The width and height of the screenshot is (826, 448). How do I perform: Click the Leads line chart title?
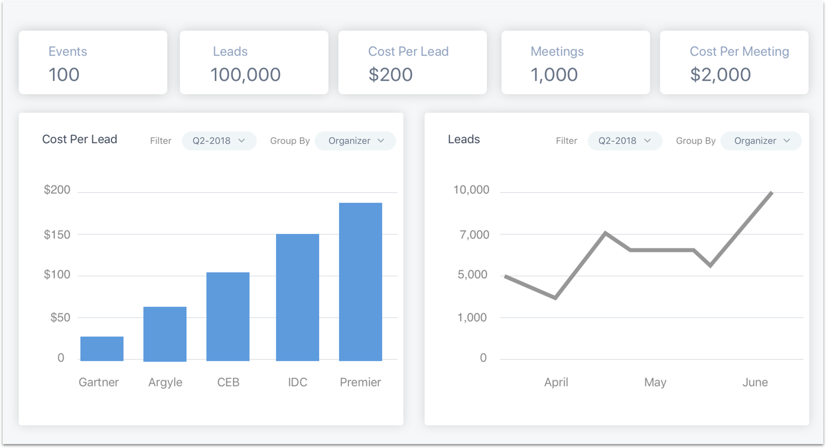(x=464, y=139)
